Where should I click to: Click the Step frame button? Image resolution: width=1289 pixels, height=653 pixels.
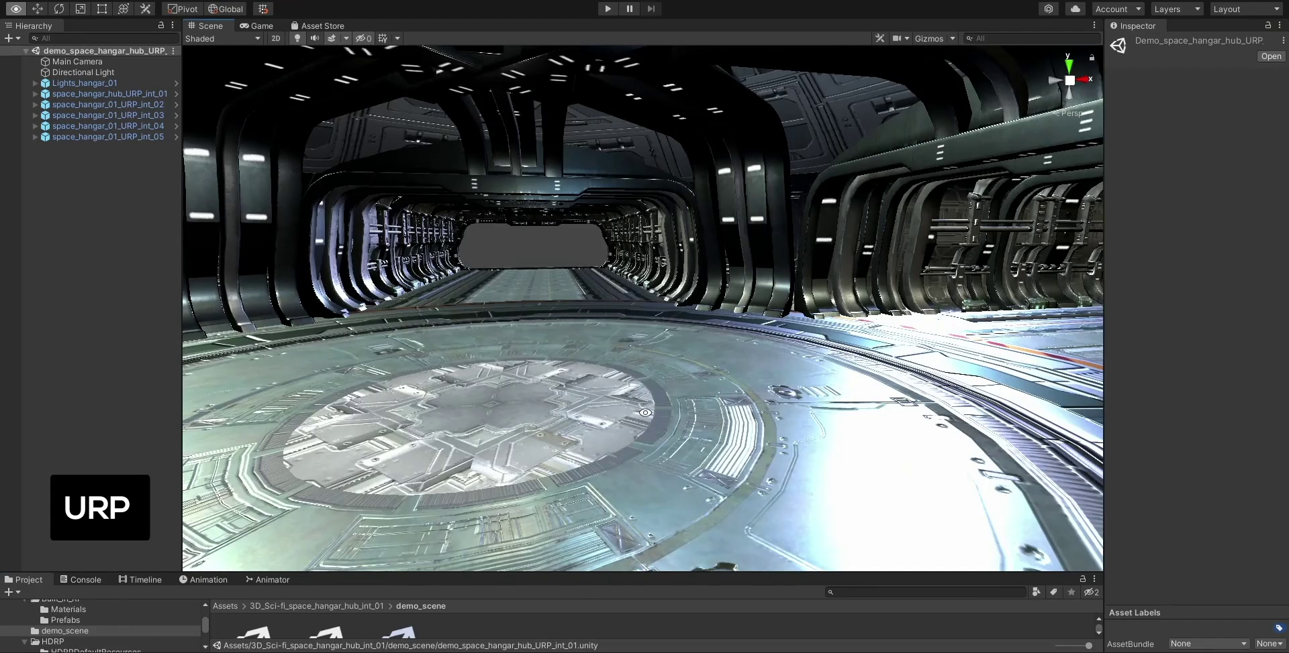coord(651,9)
